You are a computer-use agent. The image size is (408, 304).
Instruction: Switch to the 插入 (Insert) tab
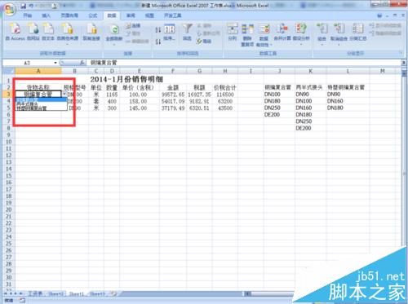pos(46,15)
